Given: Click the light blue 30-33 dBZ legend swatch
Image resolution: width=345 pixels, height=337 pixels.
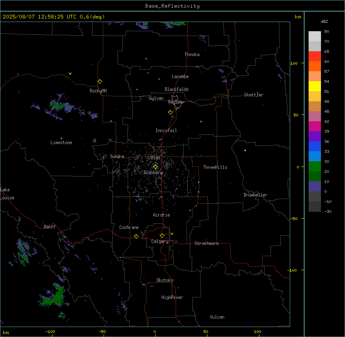Looking at the screenshot, I should [315, 156].
